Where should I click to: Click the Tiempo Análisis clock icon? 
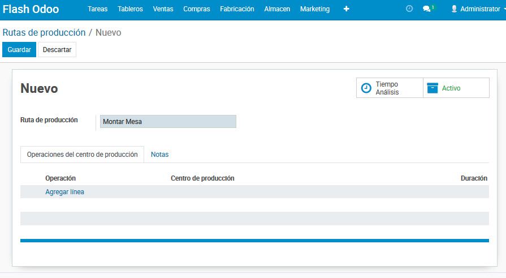coord(366,88)
